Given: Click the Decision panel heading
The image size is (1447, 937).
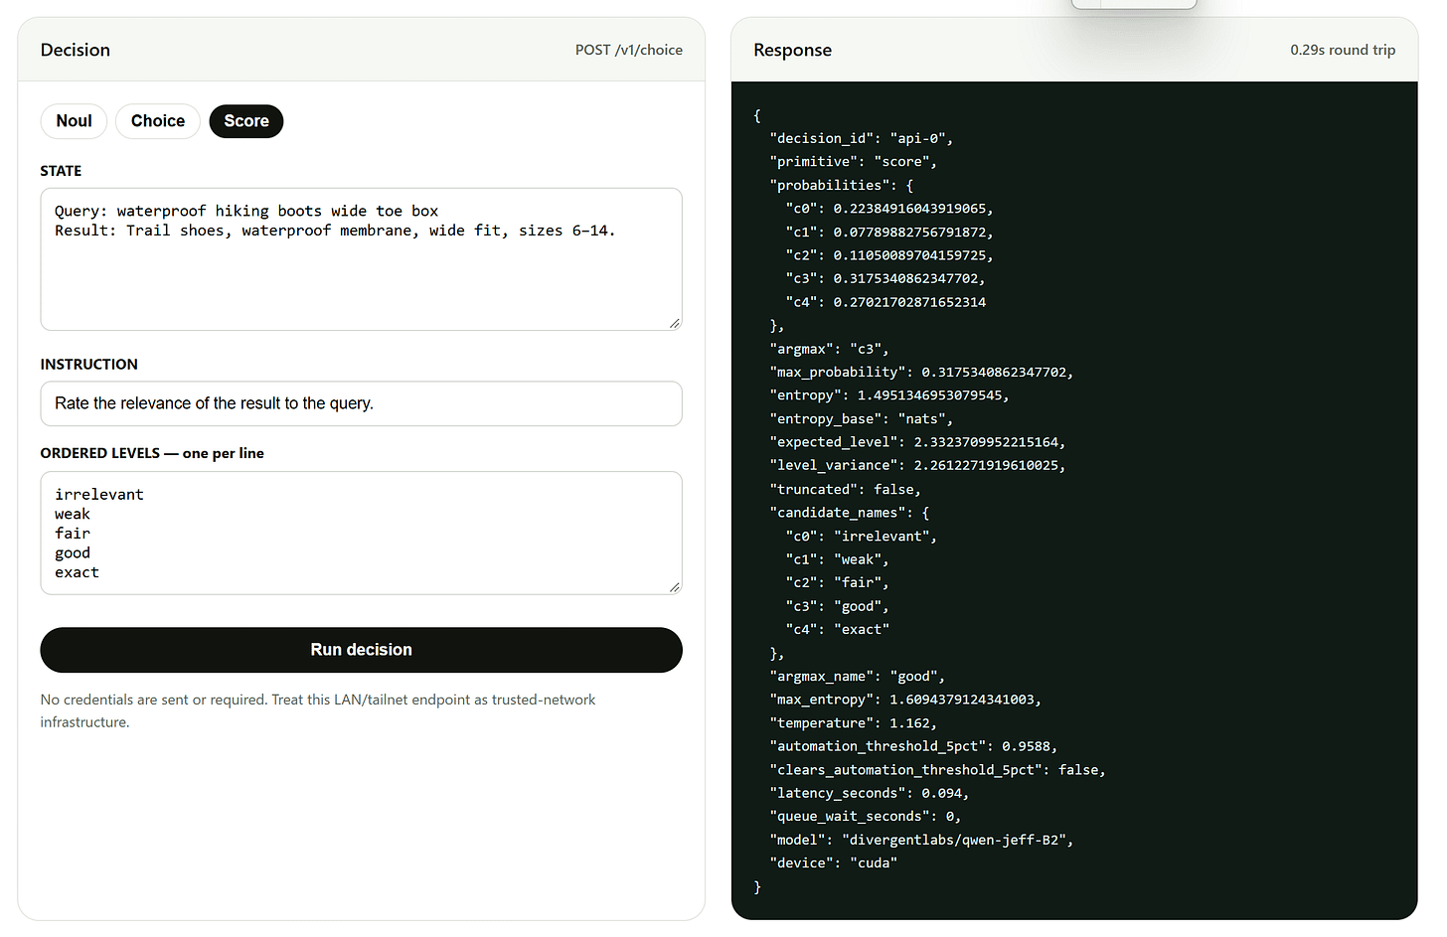Looking at the screenshot, I should tap(76, 50).
